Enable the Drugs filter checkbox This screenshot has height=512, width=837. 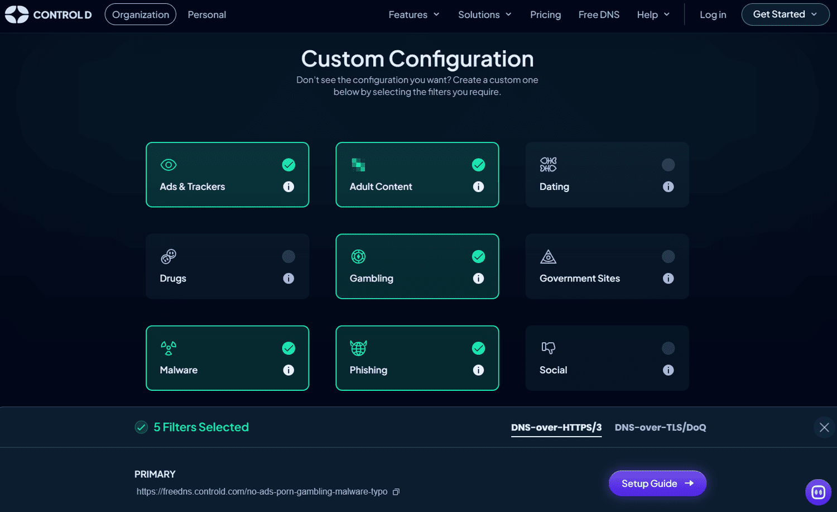point(288,257)
